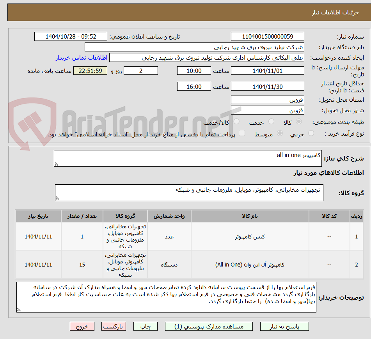Click the 'کد کالا' column header

[x=329, y=216]
